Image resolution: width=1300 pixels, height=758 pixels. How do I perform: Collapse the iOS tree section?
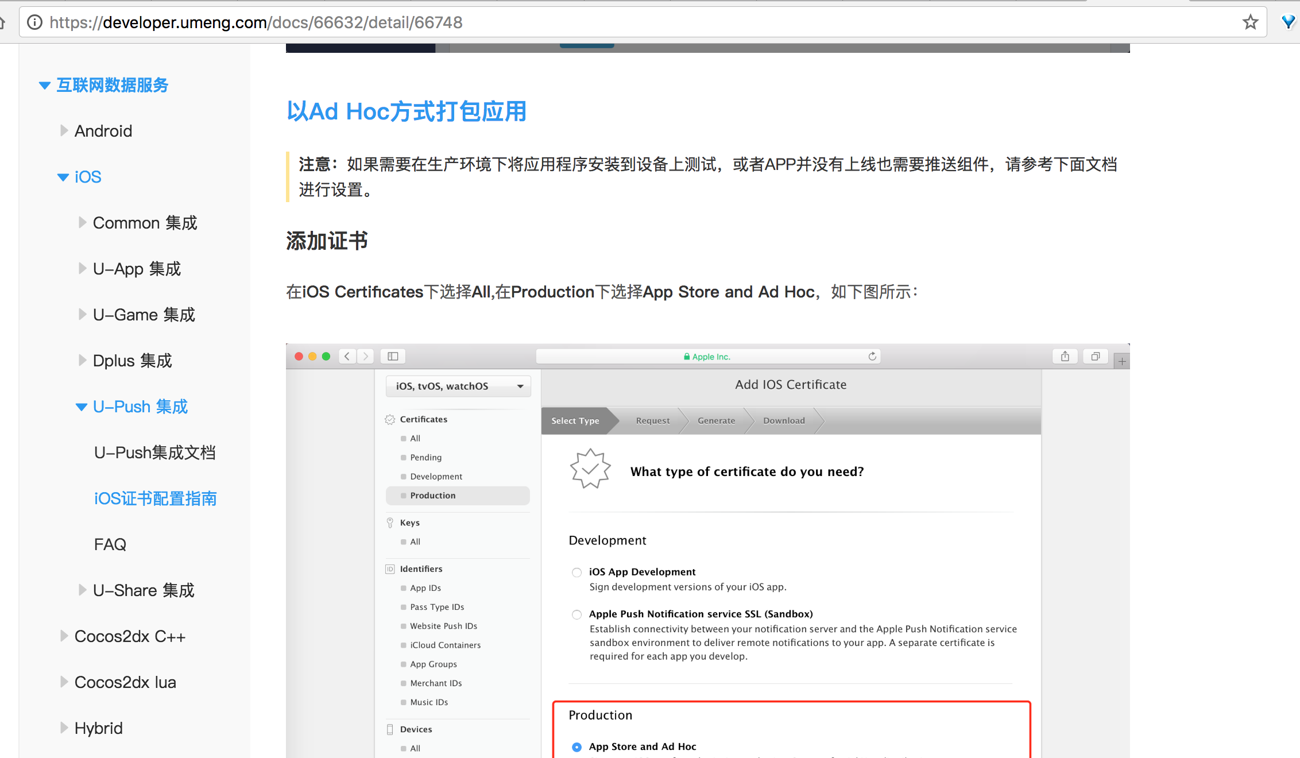(63, 177)
